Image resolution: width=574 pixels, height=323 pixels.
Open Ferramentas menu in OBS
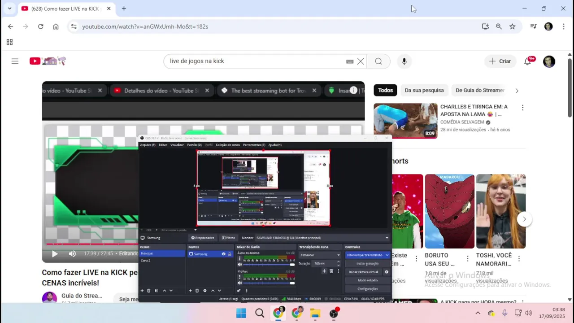[254, 145]
